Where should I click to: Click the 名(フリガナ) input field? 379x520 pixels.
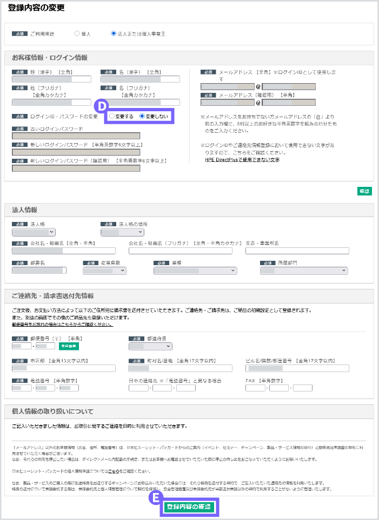click(140, 102)
